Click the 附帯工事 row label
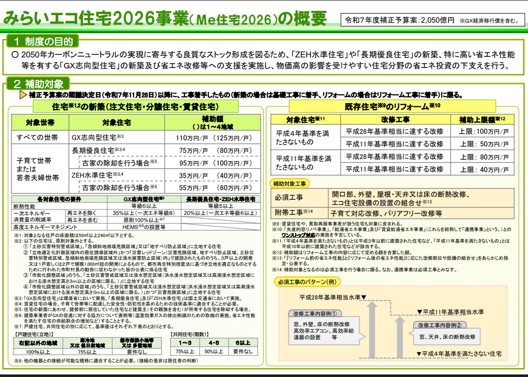Viewport: 528px width, 377px height. [294, 212]
